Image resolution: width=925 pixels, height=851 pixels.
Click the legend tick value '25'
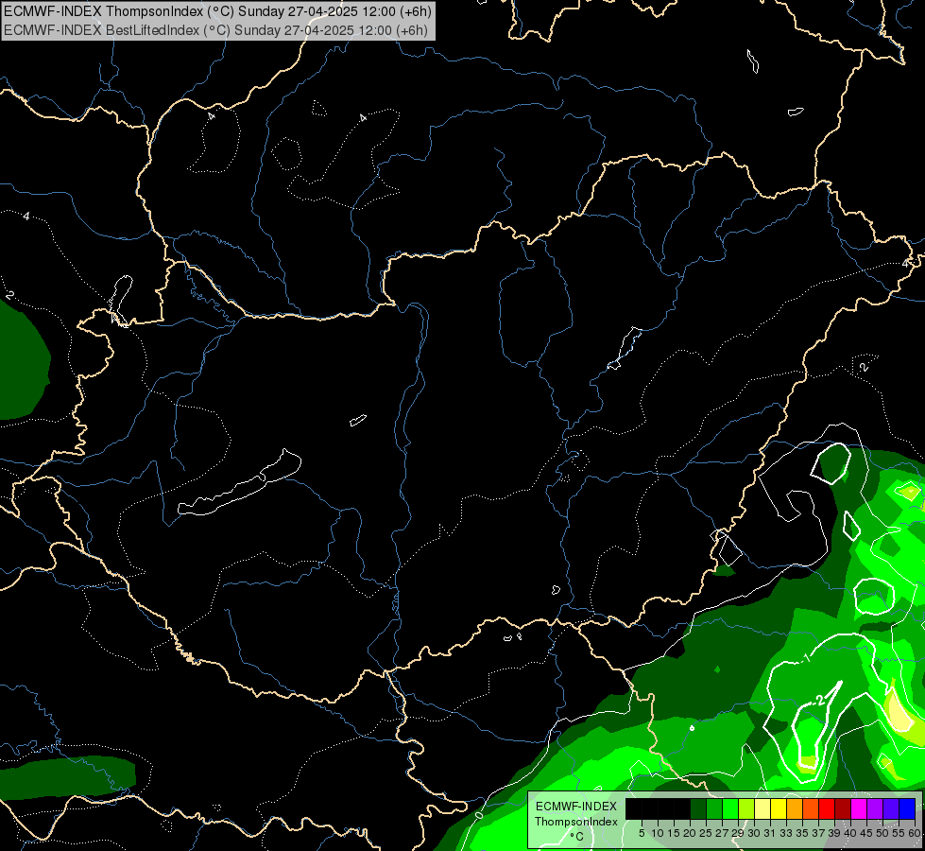(x=706, y=833)
